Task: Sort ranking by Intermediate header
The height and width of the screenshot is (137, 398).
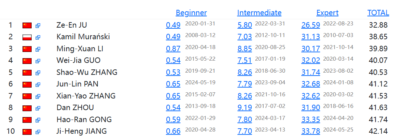Action: (x=259, y=13)
